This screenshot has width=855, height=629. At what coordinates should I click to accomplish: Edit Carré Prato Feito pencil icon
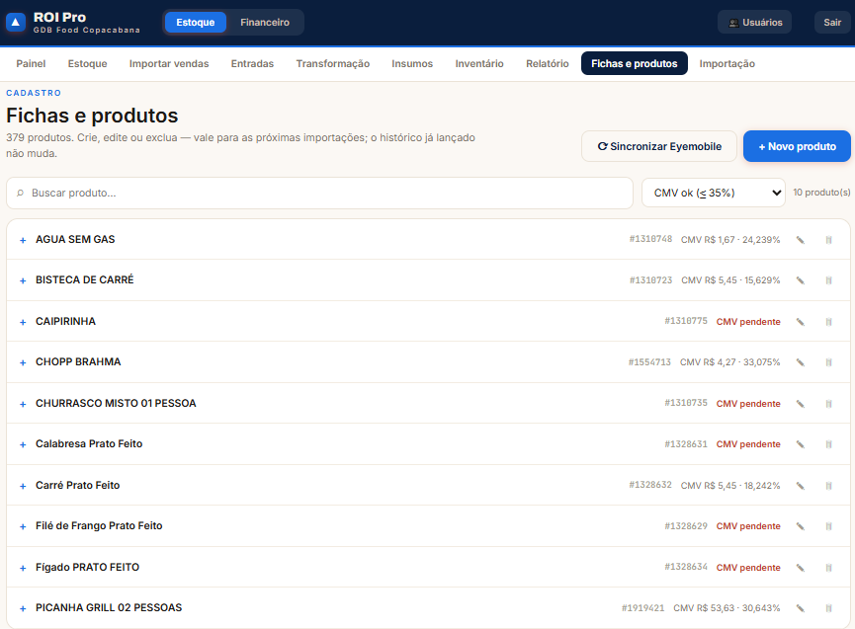point(800,486)
